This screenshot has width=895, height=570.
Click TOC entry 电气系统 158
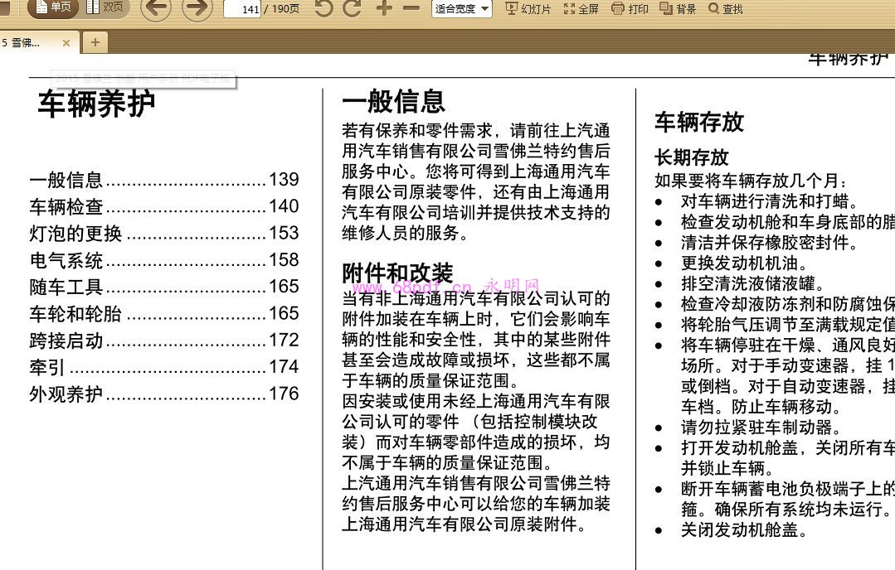point(164,260)
